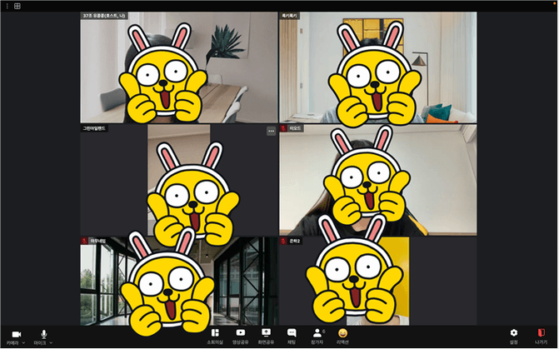Open the vertical dots menu at top-left

[x=7, y=6]
